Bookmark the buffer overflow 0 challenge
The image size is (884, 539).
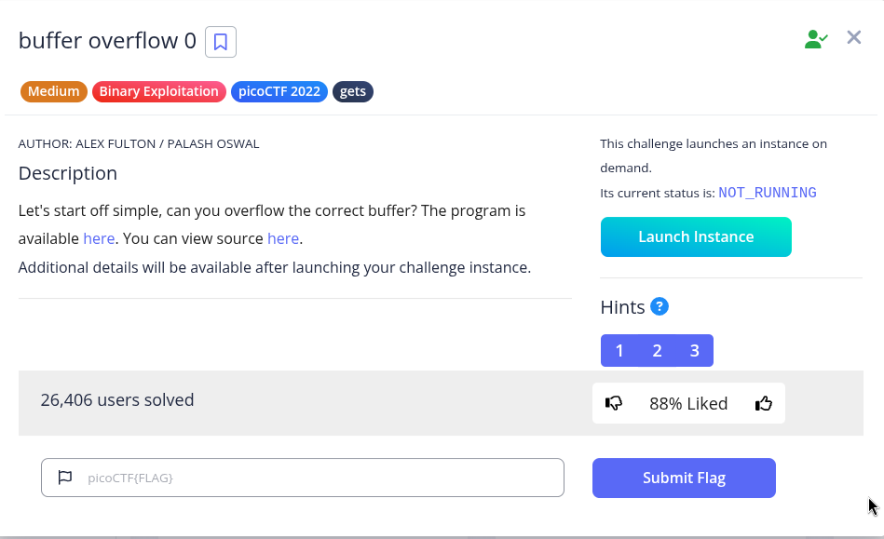tap(221, 42)
